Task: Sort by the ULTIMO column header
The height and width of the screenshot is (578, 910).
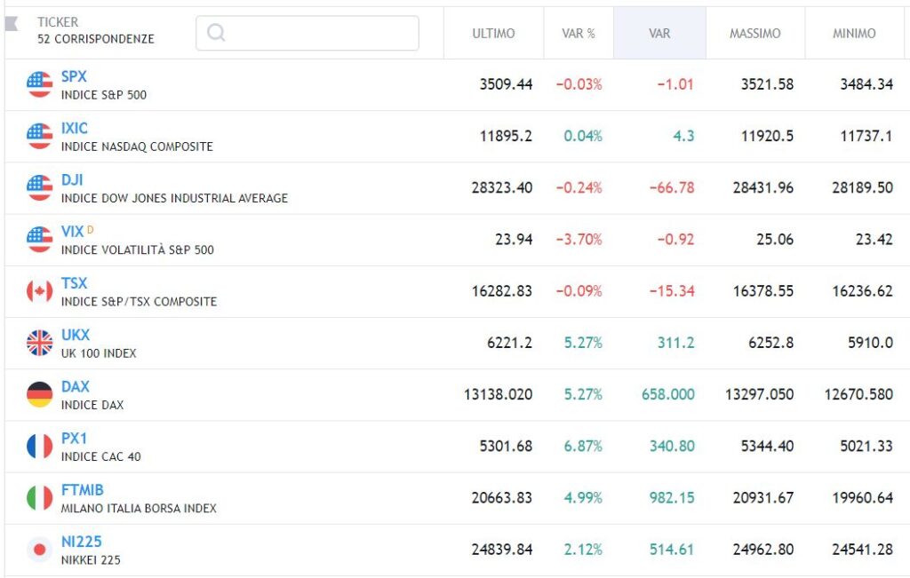Action: pos(493,33)
